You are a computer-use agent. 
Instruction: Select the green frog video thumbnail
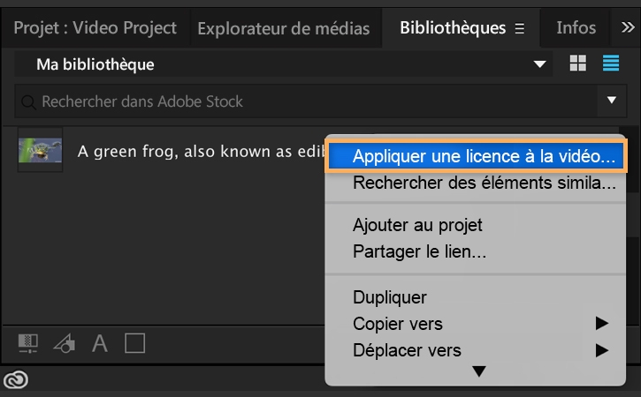click(40, 151)
